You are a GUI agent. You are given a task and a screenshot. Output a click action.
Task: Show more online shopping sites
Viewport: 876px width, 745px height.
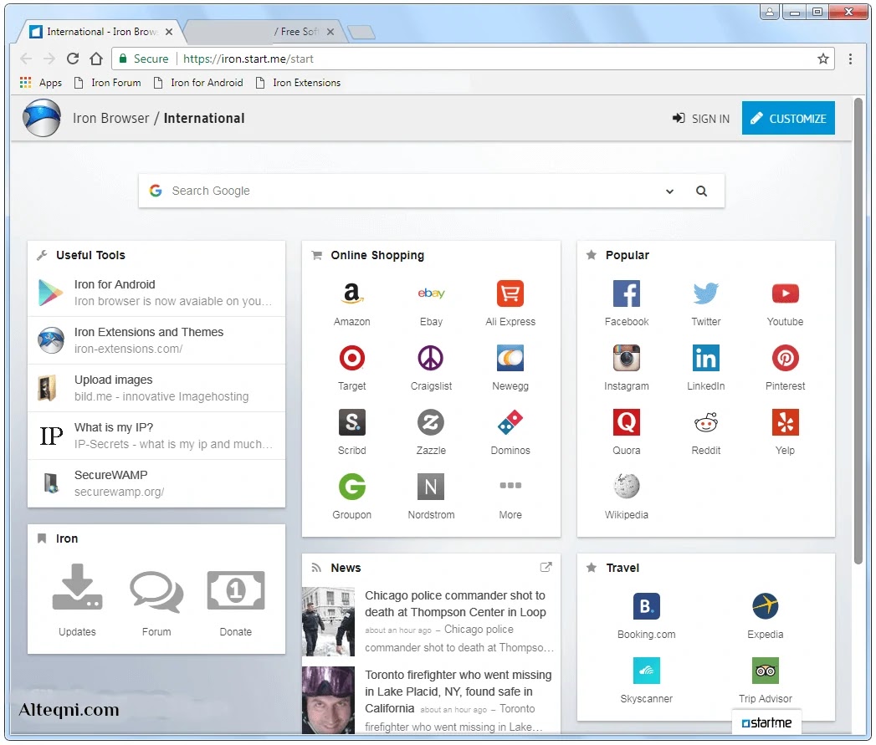click(510, 485)
